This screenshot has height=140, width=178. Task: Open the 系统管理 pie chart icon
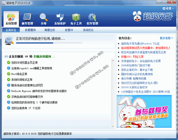click(11, 17)
